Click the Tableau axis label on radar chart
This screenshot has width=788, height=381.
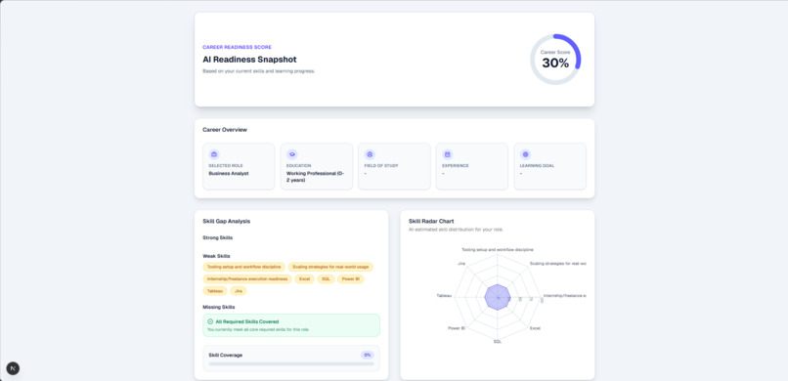click(444, 296)
